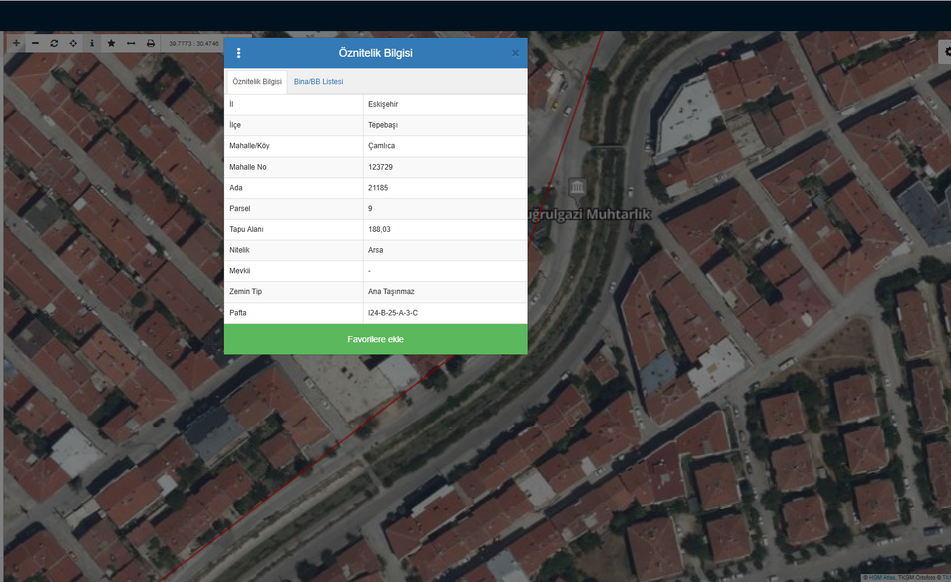The image size is (951, 582).
Task: Click the Favorilere ekle button
Action: click(x=375, y=339)
